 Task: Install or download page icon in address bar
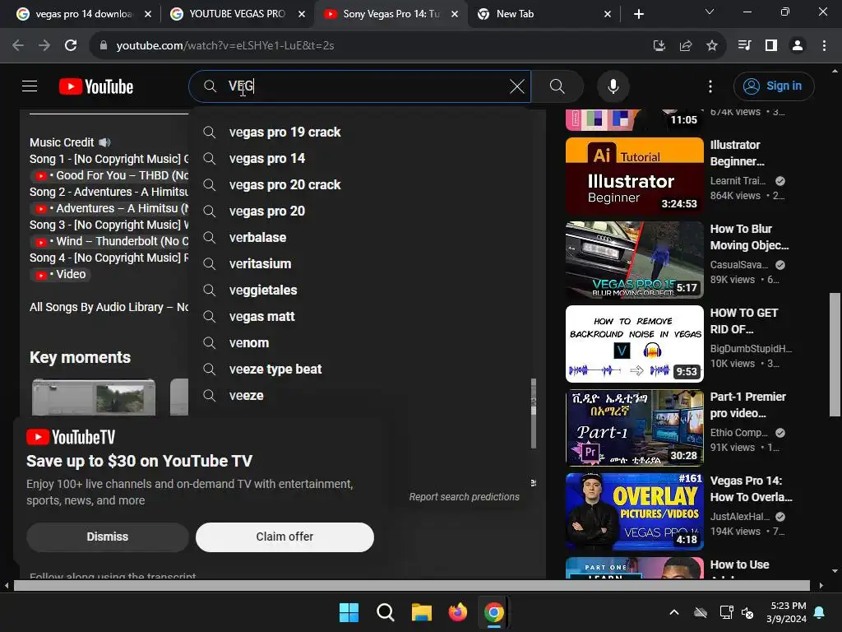[x=659, y=46]
